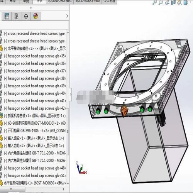This screenshot has height=193, width=193.
Task: Open the DisplayManager color ball tab
Action: click(x=36, y=16)
